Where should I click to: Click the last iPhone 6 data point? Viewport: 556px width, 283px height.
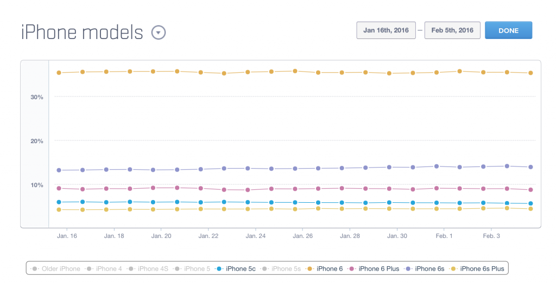click(x=530, y=73)
